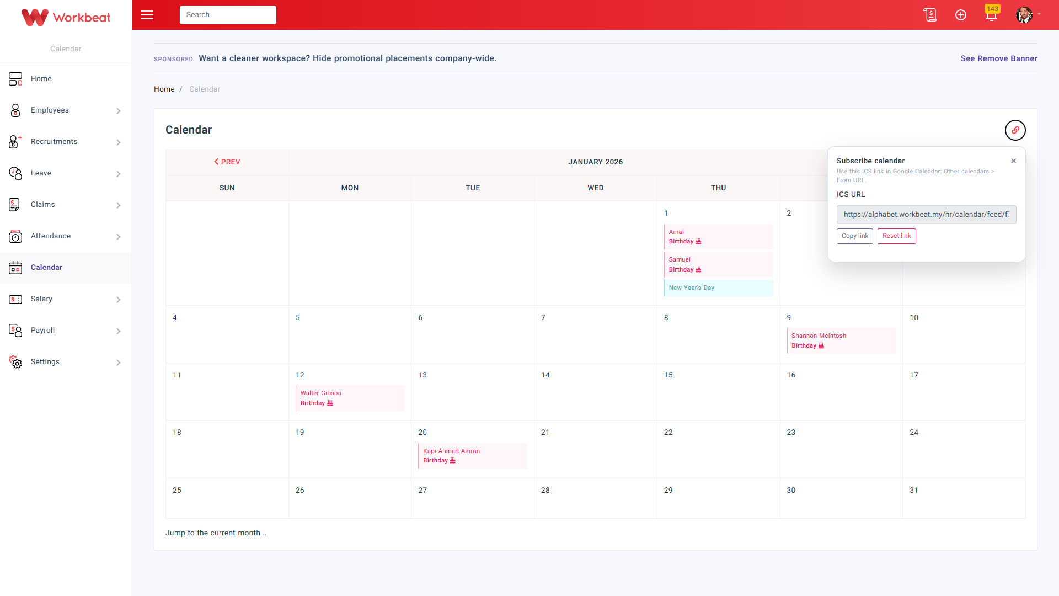This screenshot has width=1059, height=596.
Task: Select the ICS URL text field
Action: [926, 215]
